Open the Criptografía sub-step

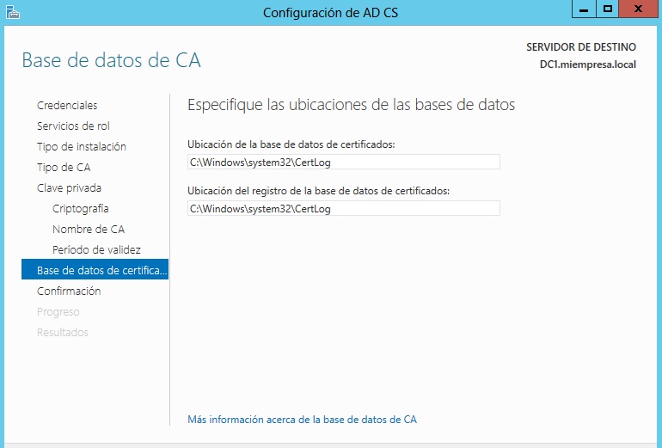[81, 209]
